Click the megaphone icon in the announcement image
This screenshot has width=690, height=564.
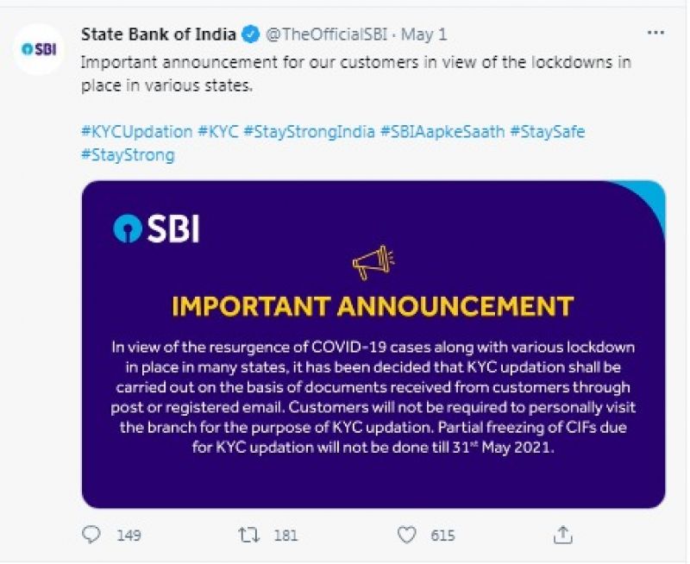tap(373, 263)
